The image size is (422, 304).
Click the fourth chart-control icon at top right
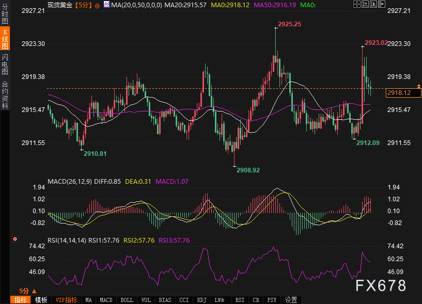pyautogui.click(x=381, y=5)
